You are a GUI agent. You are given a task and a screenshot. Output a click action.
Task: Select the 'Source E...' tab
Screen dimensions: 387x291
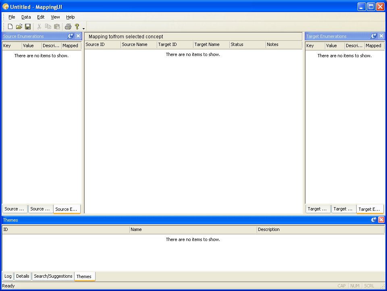click(x=66, y=209)
